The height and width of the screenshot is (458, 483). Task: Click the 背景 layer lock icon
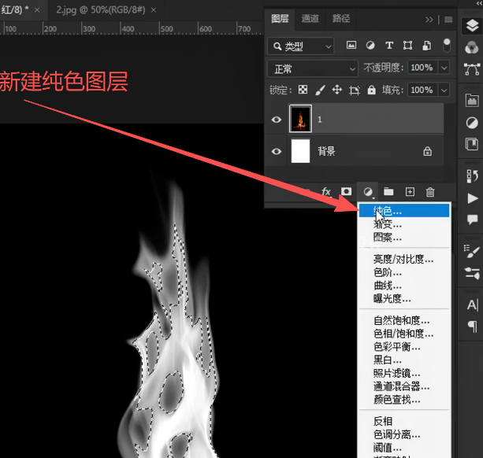427,151
